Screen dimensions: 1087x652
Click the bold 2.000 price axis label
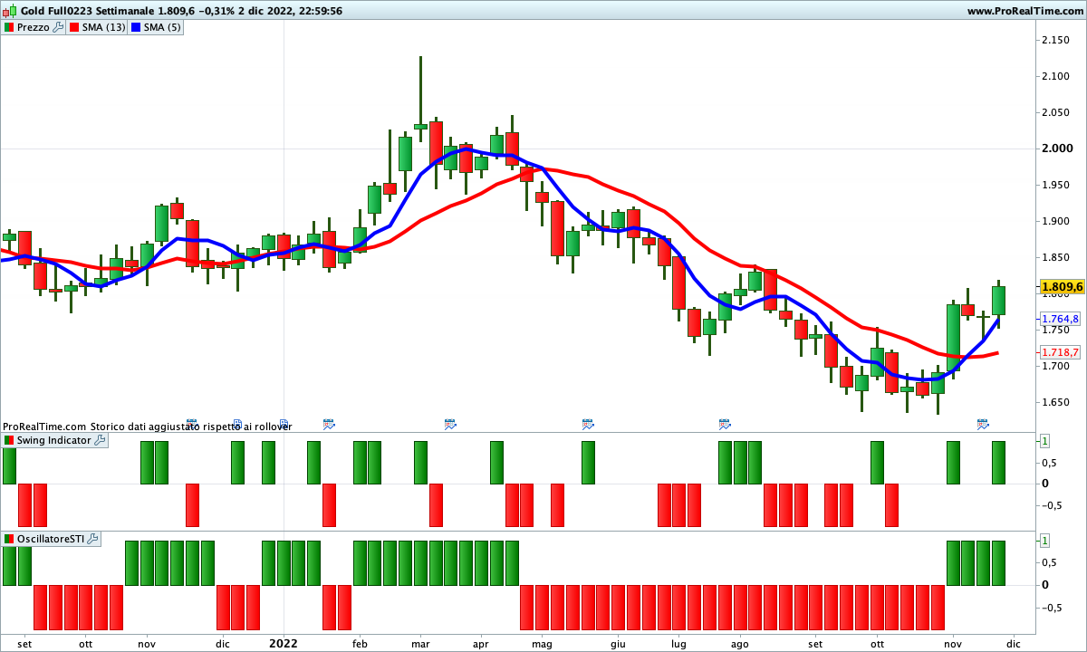point(1057,149)
